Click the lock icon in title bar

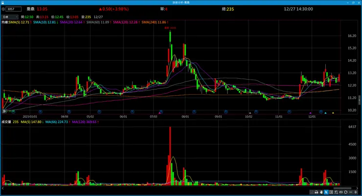point(2,2)
